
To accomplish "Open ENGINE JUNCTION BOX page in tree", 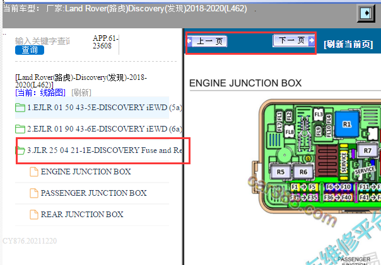I will [x=86, y=172].
